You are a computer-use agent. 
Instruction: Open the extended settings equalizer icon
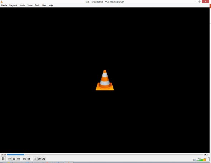tap(29, 159)
